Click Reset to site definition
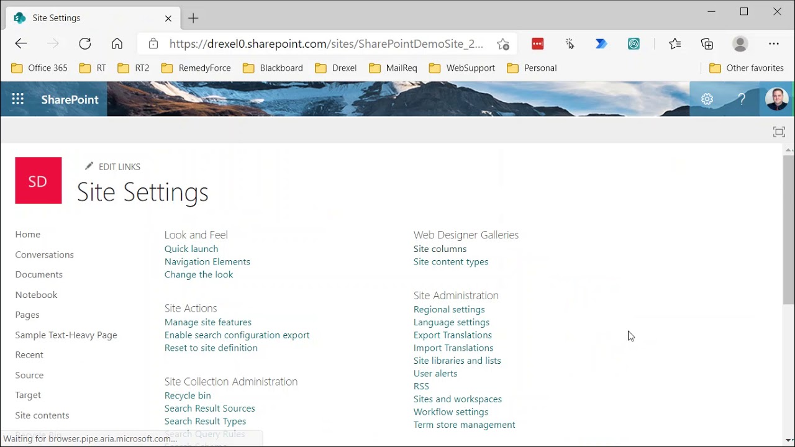The image size is (795, 447). [x=211, y=348]
